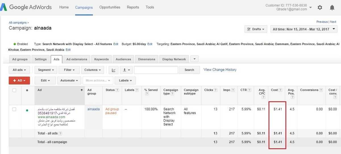341x154 pixels.
Task: Expand the Segment dropdown
Action: tap(46, 70)
